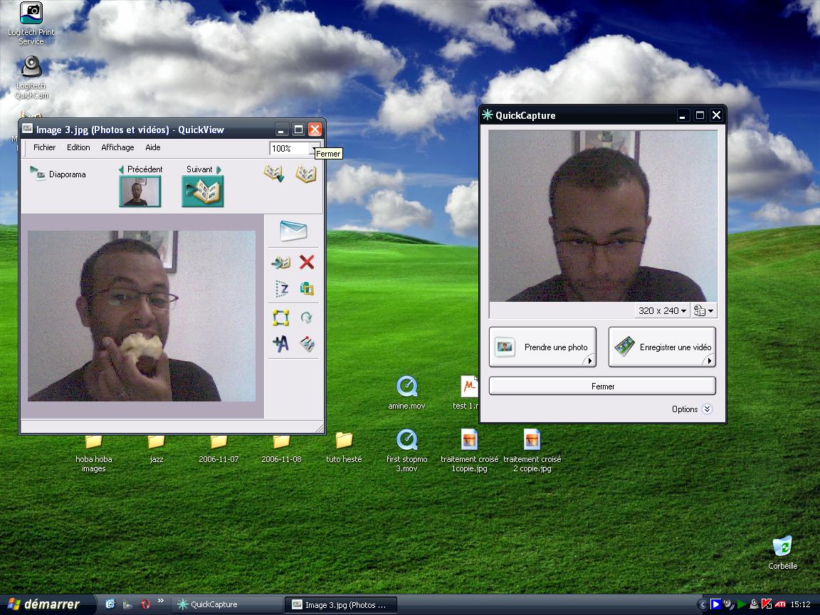Open the démarrer start menu
The image size is (820, 615).
tap(47, 604)
